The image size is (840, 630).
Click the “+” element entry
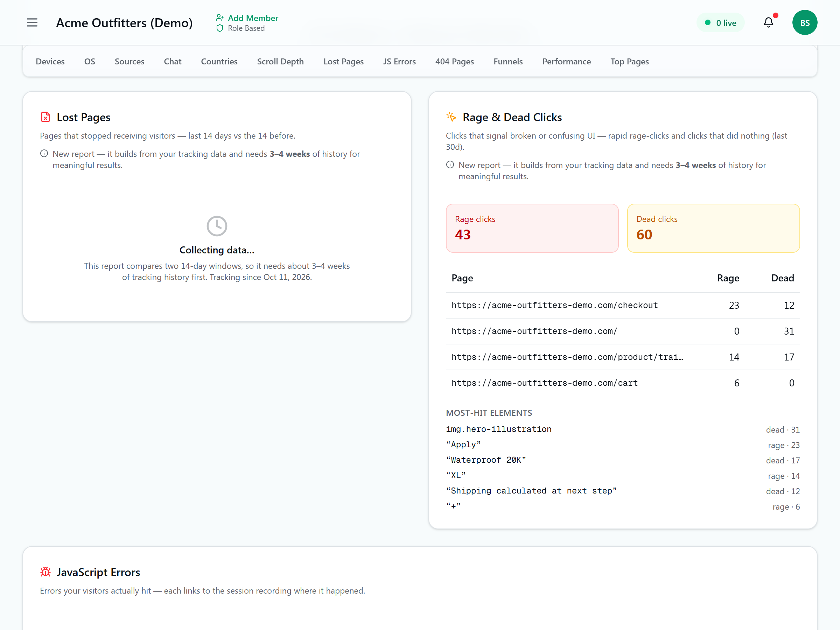tap(623, 506)
